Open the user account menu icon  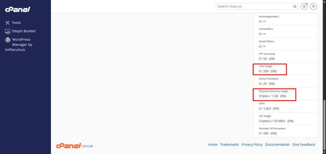[x=314, y=6]
